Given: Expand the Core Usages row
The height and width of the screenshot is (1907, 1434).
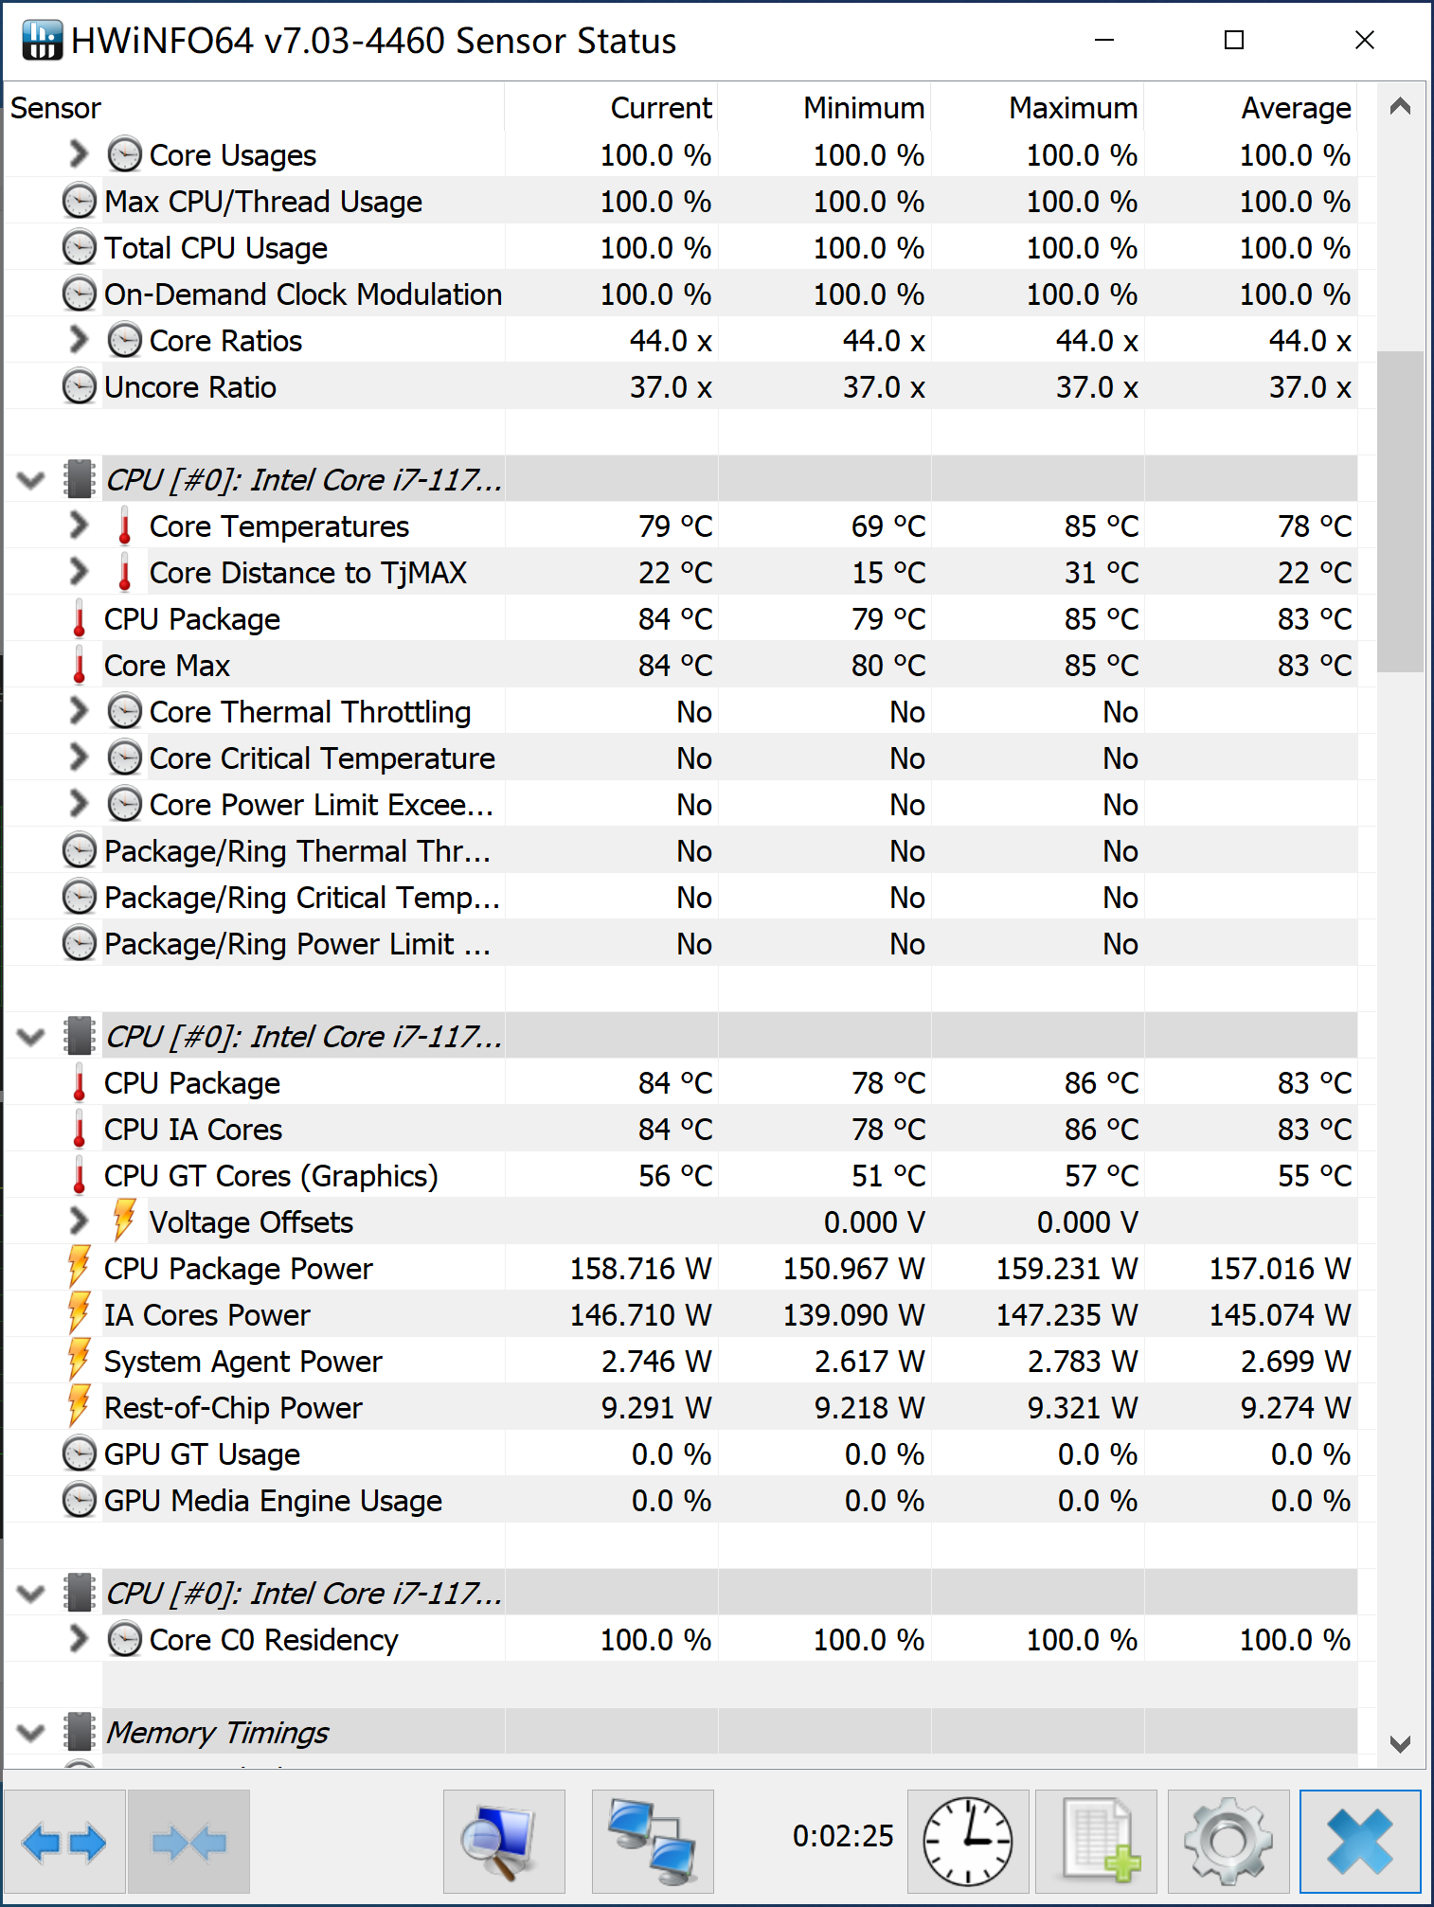Looking at the screenshot, I should (80, 154).
